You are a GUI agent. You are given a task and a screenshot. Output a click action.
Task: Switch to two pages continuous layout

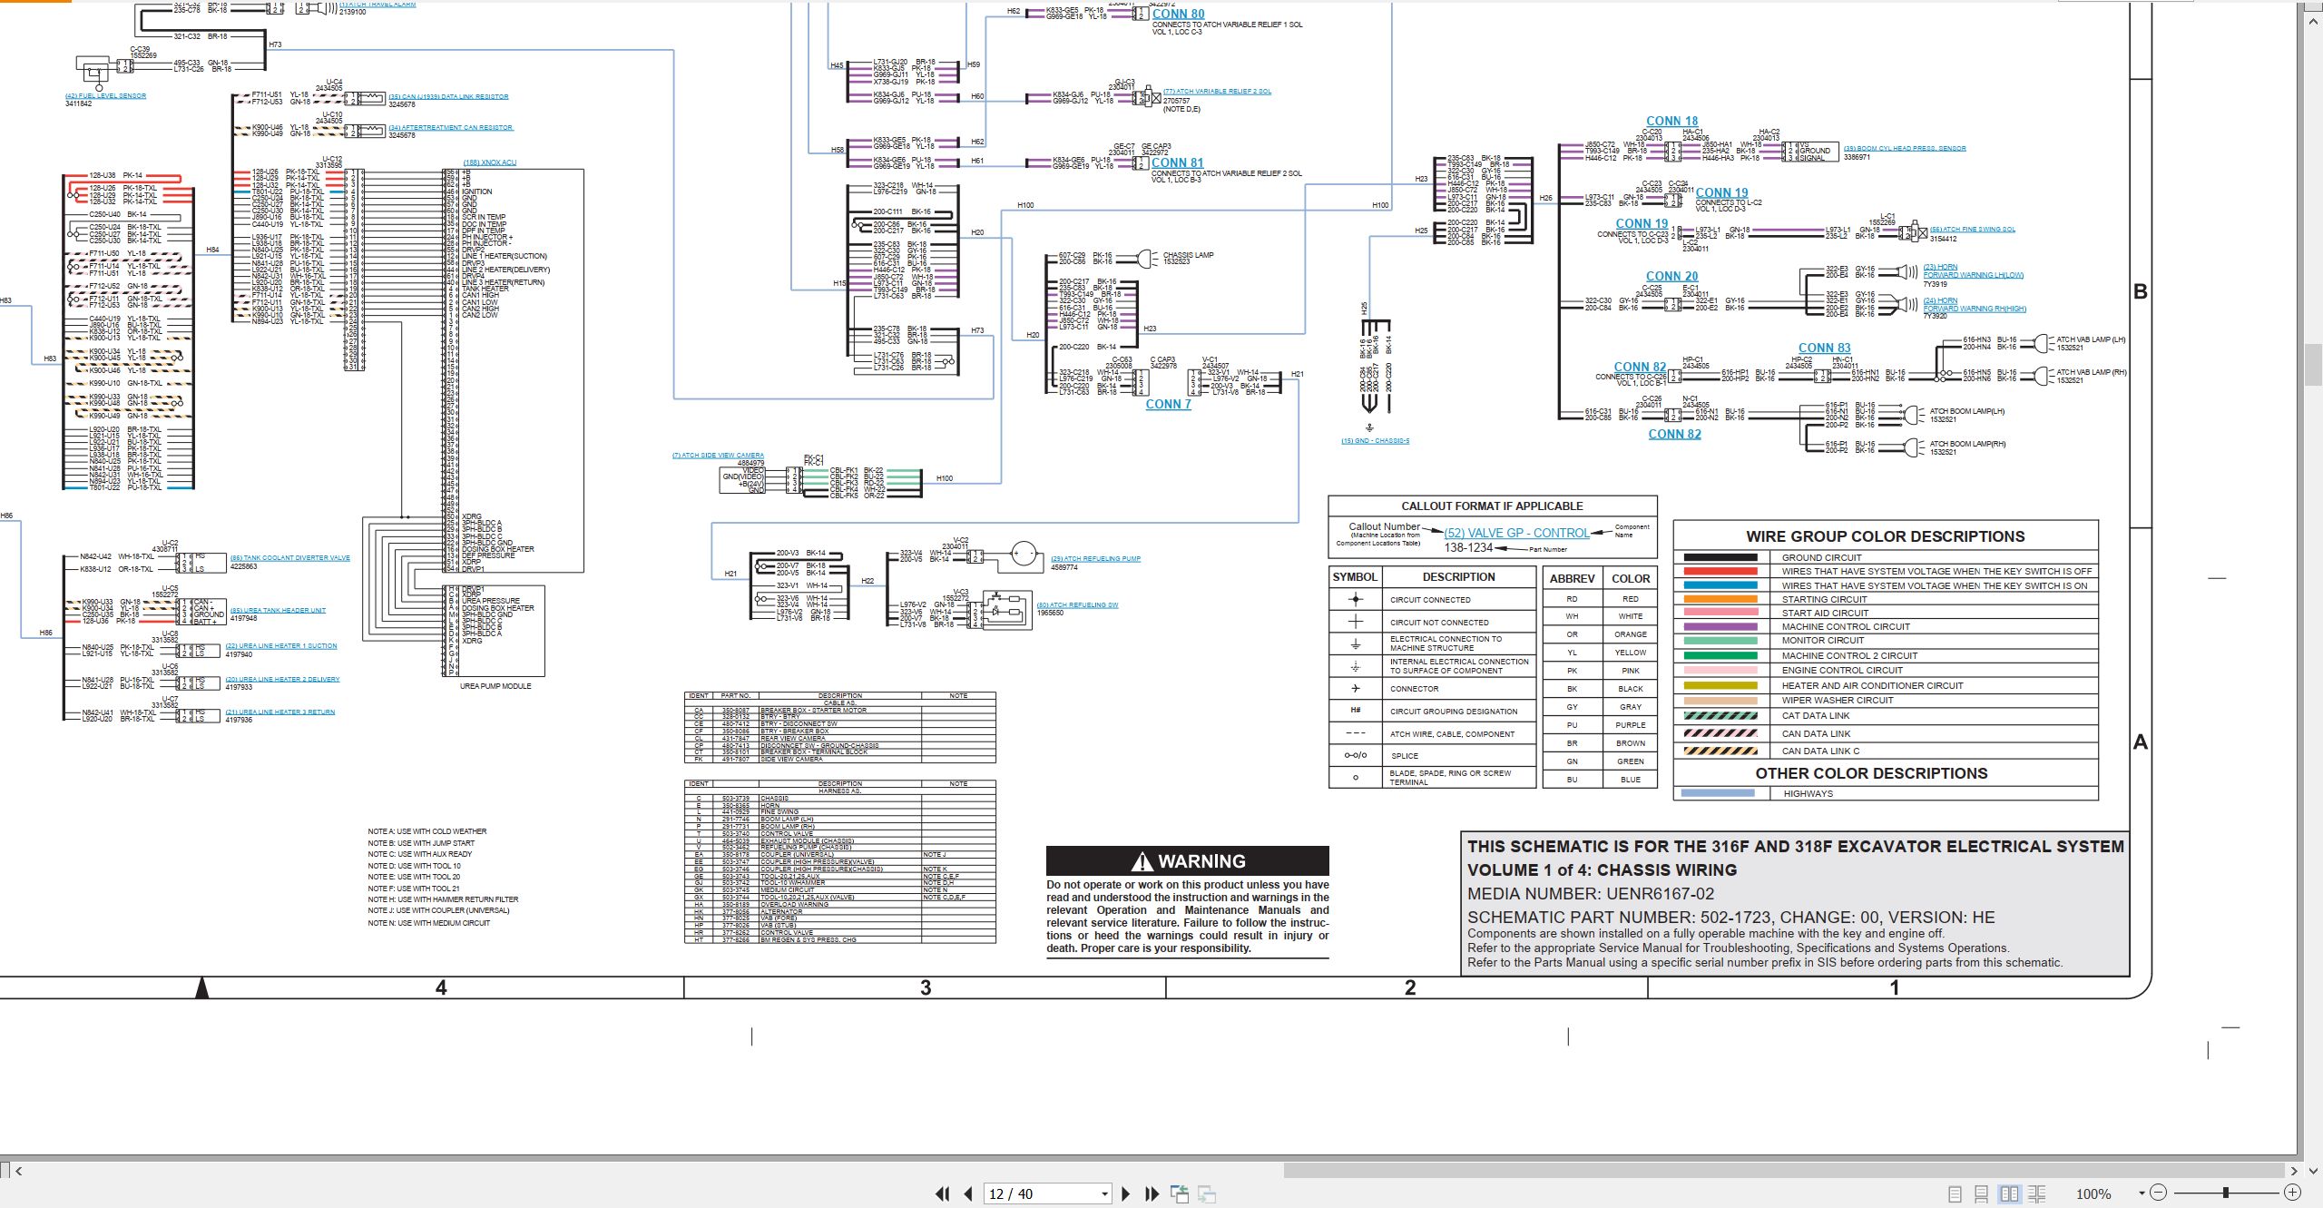2036,1194
